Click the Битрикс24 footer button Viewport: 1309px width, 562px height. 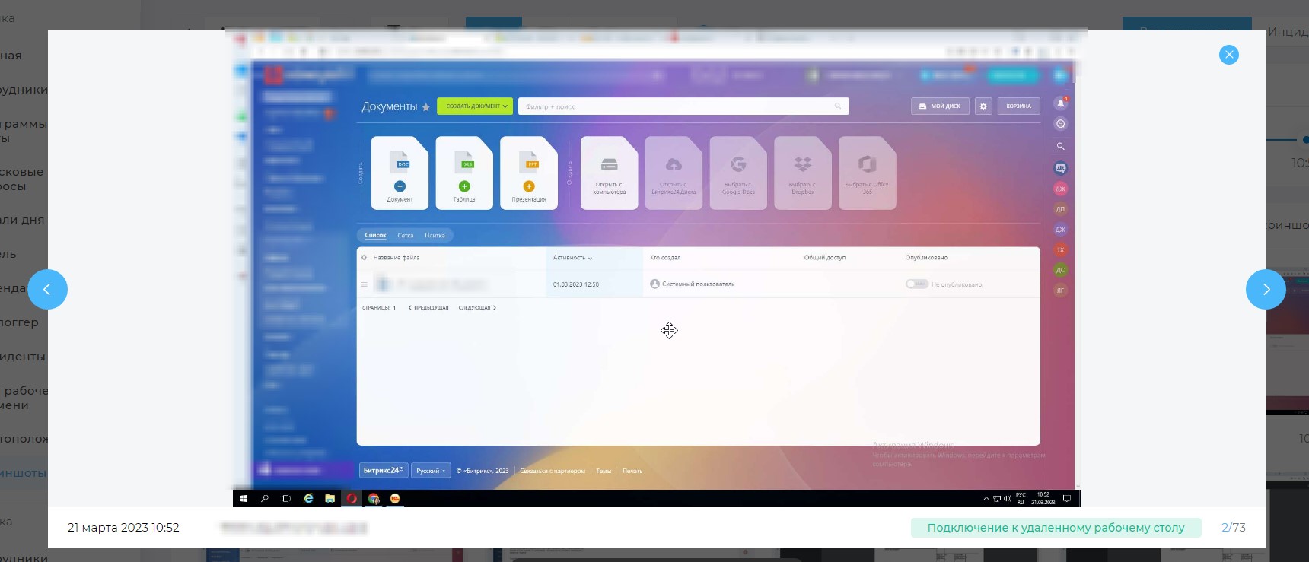pyautogui.click(x=384, y=471)
